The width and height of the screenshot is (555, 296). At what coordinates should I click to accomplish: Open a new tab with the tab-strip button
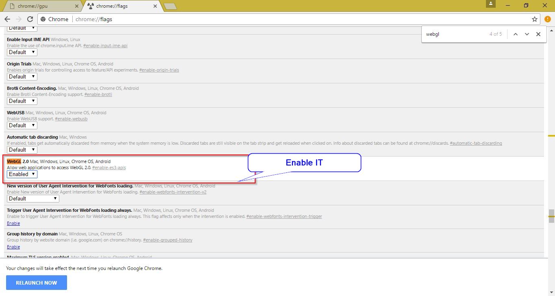coord(170,6)
